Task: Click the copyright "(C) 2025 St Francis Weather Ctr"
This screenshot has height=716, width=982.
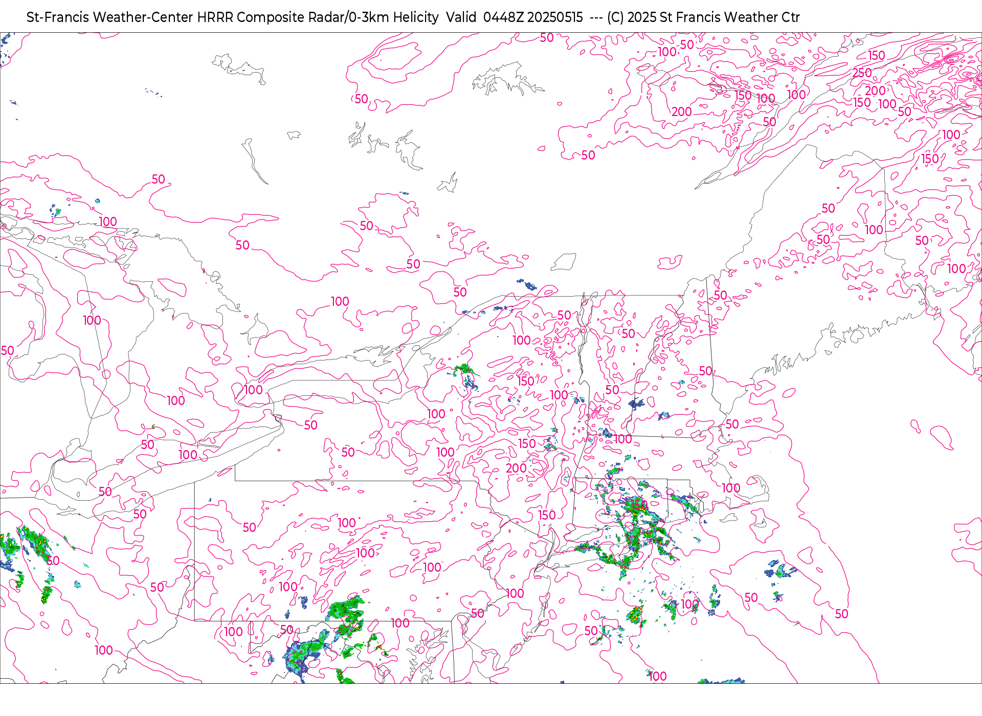Action: 703,17
